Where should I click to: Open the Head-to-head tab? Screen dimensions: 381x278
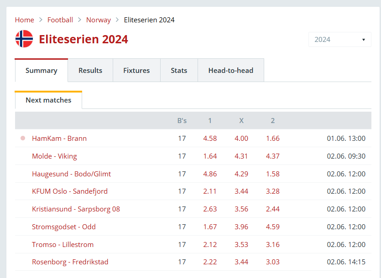click(231, 70)
